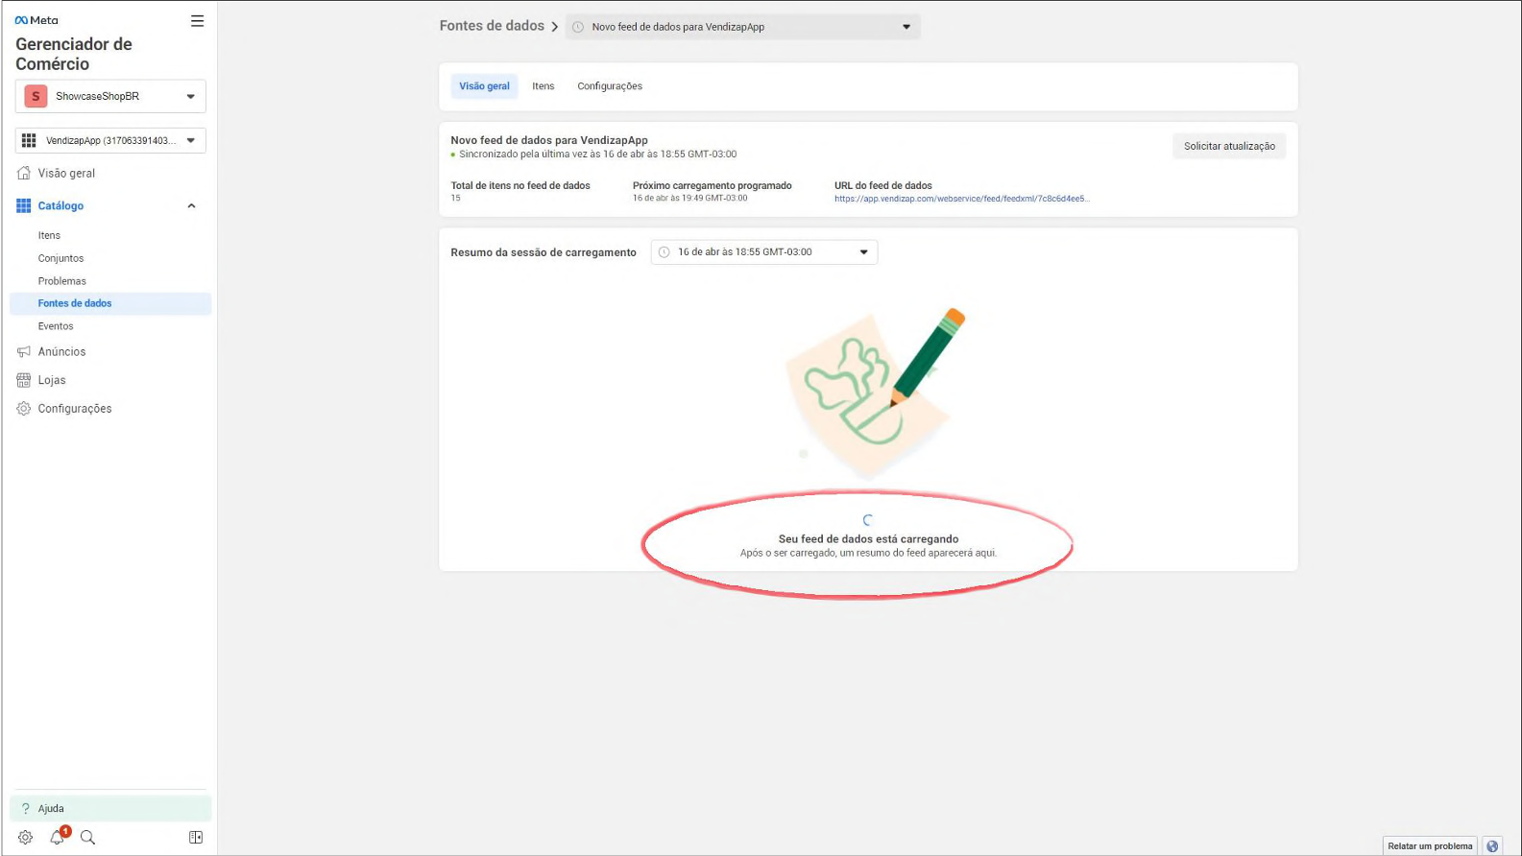1522x856 pixels.
Task: Open the data feed URL link
Action: 961,199
